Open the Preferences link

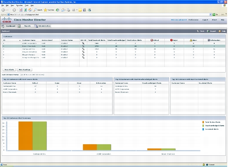(x=193, y=20)
